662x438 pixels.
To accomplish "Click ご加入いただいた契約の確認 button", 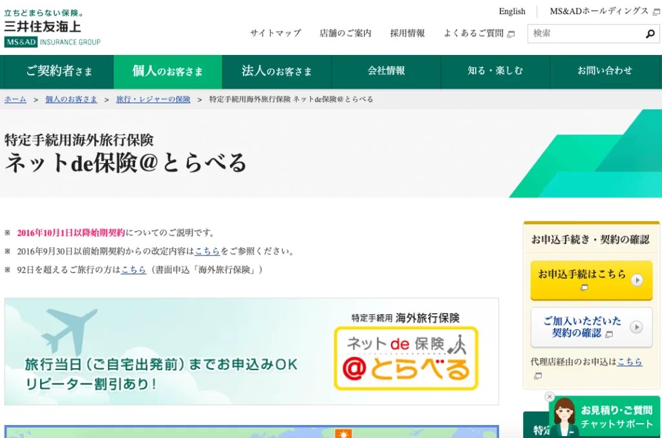I will click(x=592, y=327).
